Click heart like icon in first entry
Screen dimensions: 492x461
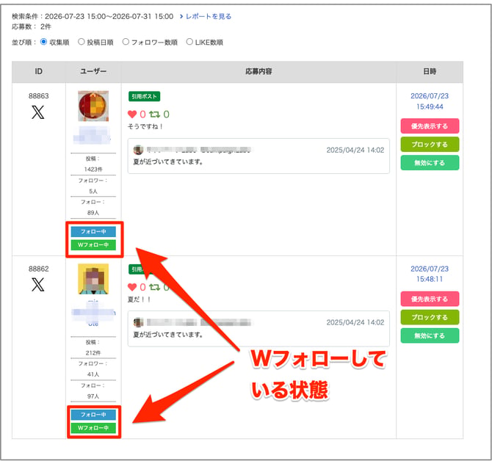(x=132, y=115)
